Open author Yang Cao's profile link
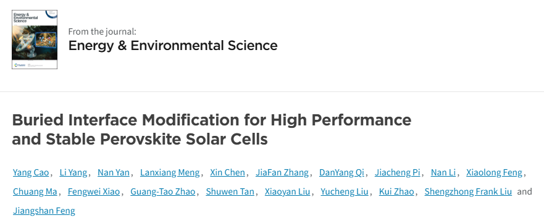Viewport: 544px width, 223px height. [31, 172]
